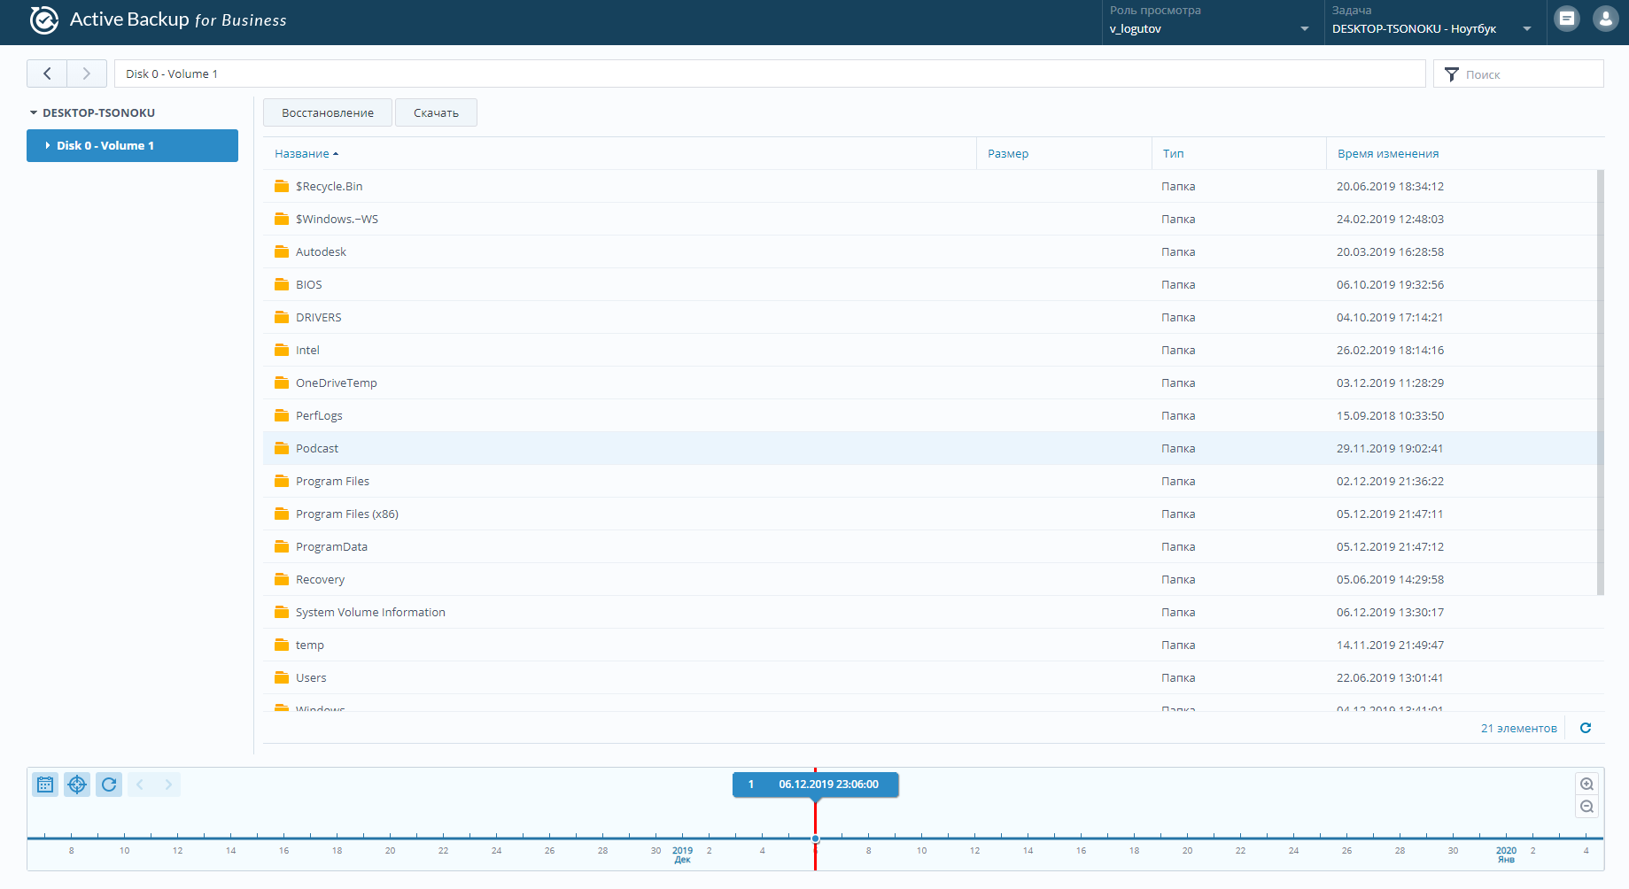Click the Autodesk folder icon
The height and width of the screenshot is (889, 1629).
[x=282, y=251]
